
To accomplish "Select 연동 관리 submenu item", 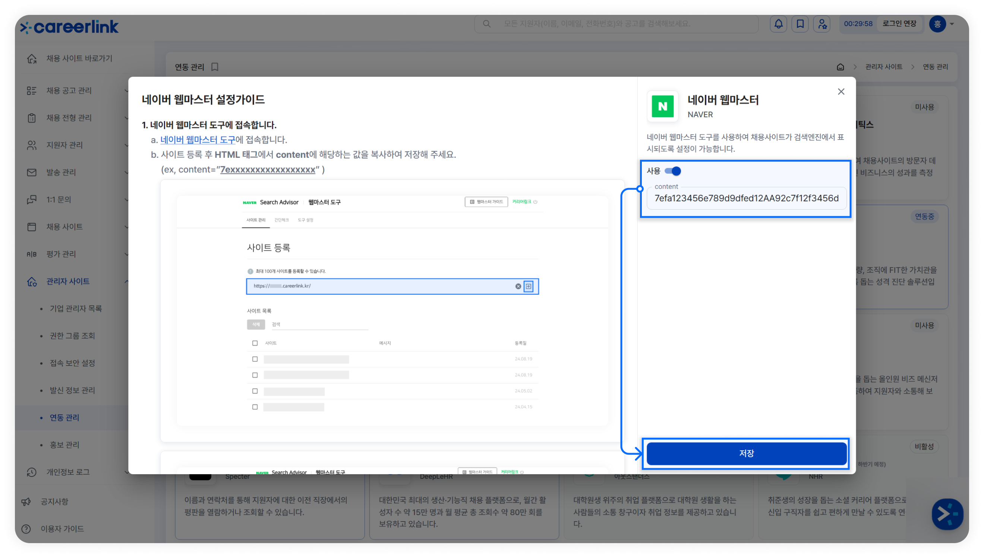I will click(64, 417).
